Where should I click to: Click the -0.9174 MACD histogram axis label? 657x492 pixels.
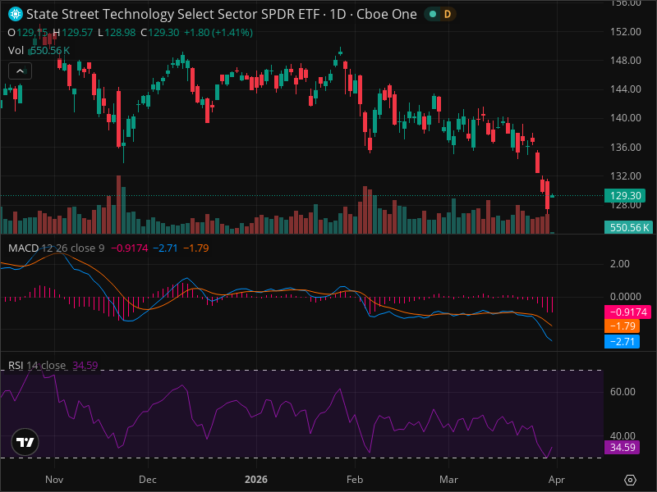[x=627, y=312]
